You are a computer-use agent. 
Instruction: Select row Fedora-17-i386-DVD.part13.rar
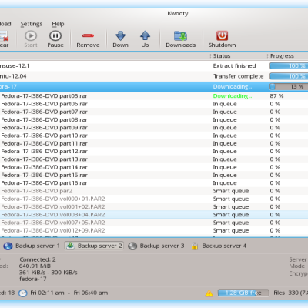pos(154,159)
